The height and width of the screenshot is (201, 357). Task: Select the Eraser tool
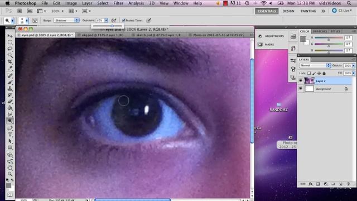(10, 101)
